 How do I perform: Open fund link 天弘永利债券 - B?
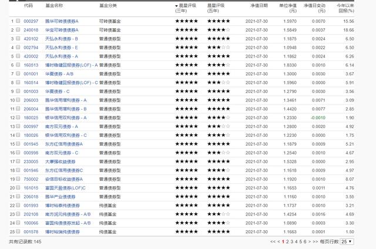click(x=61, y=39)
